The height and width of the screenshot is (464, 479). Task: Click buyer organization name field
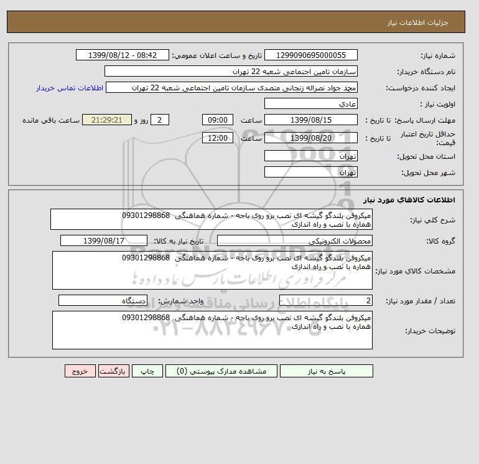tap(231, 71)
